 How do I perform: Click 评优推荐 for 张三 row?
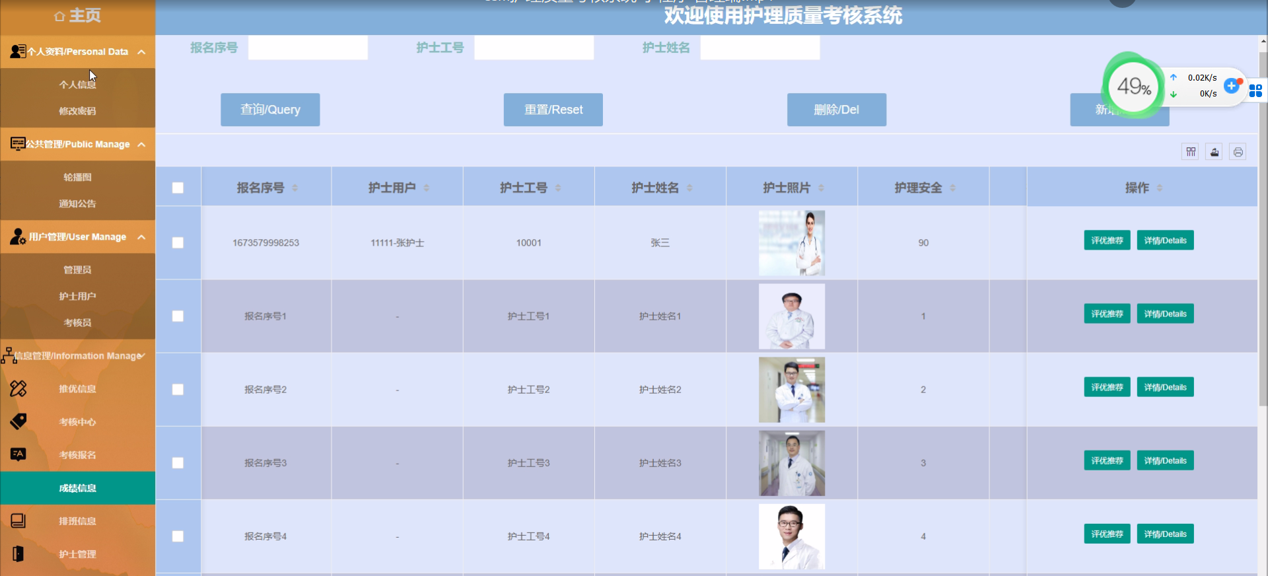pos(1107,240)
